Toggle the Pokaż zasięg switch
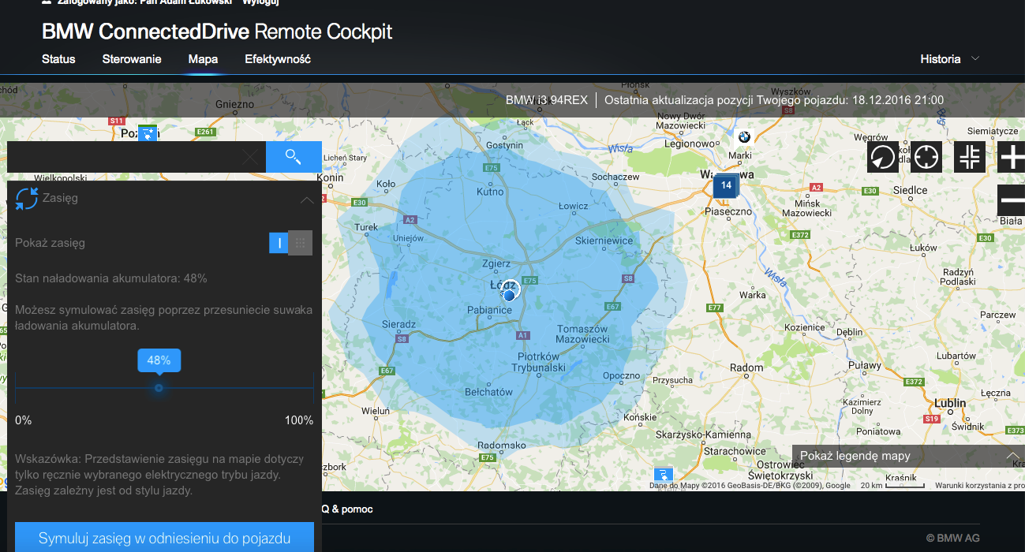1025x552 pixels. point(290,243)
